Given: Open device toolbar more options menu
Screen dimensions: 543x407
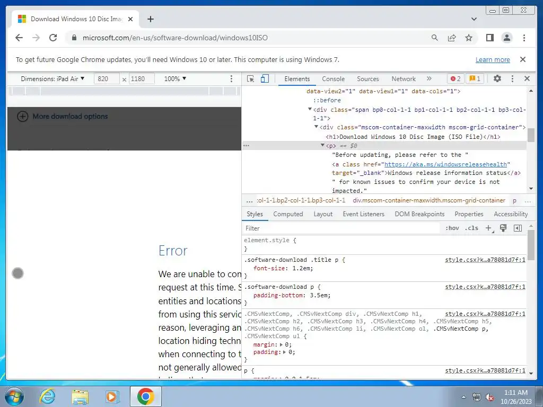Looking at the screenshot, I should tap(231, 79).
